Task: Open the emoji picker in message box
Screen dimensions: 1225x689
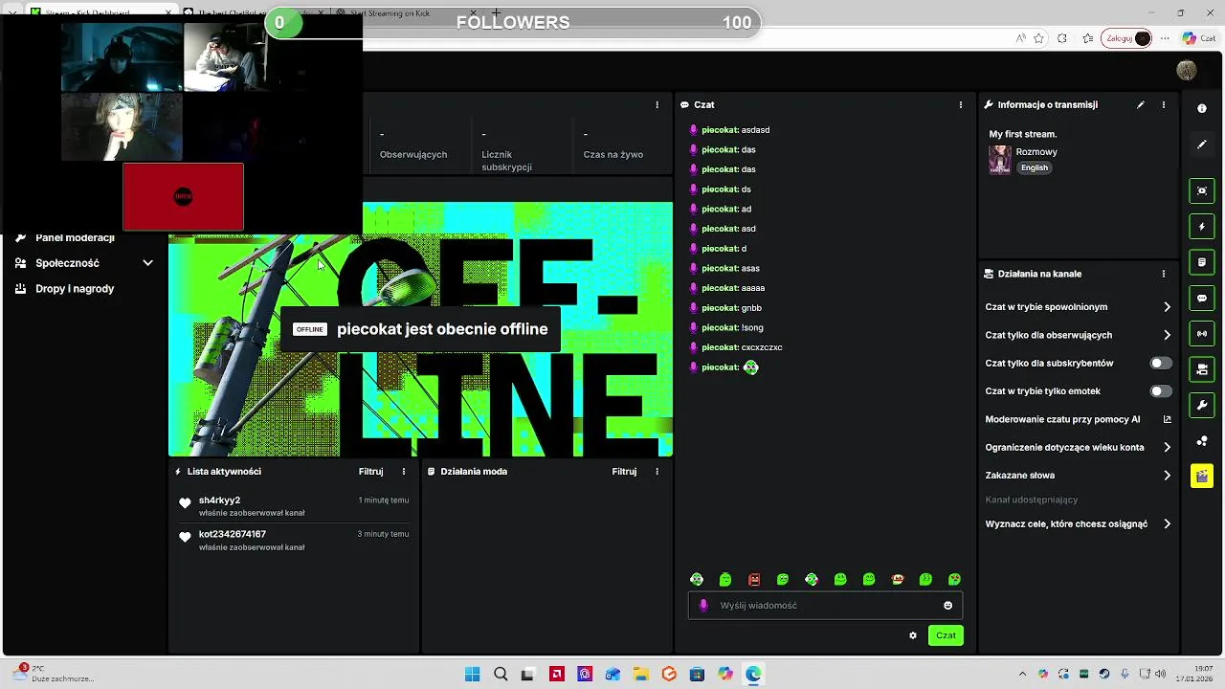Action: [x=947, y=605]
